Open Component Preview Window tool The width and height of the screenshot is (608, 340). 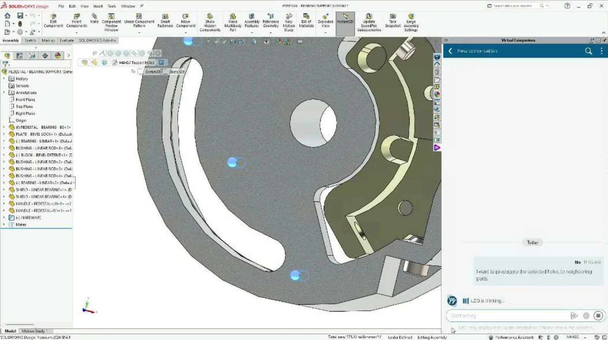(x=111, y=22)
